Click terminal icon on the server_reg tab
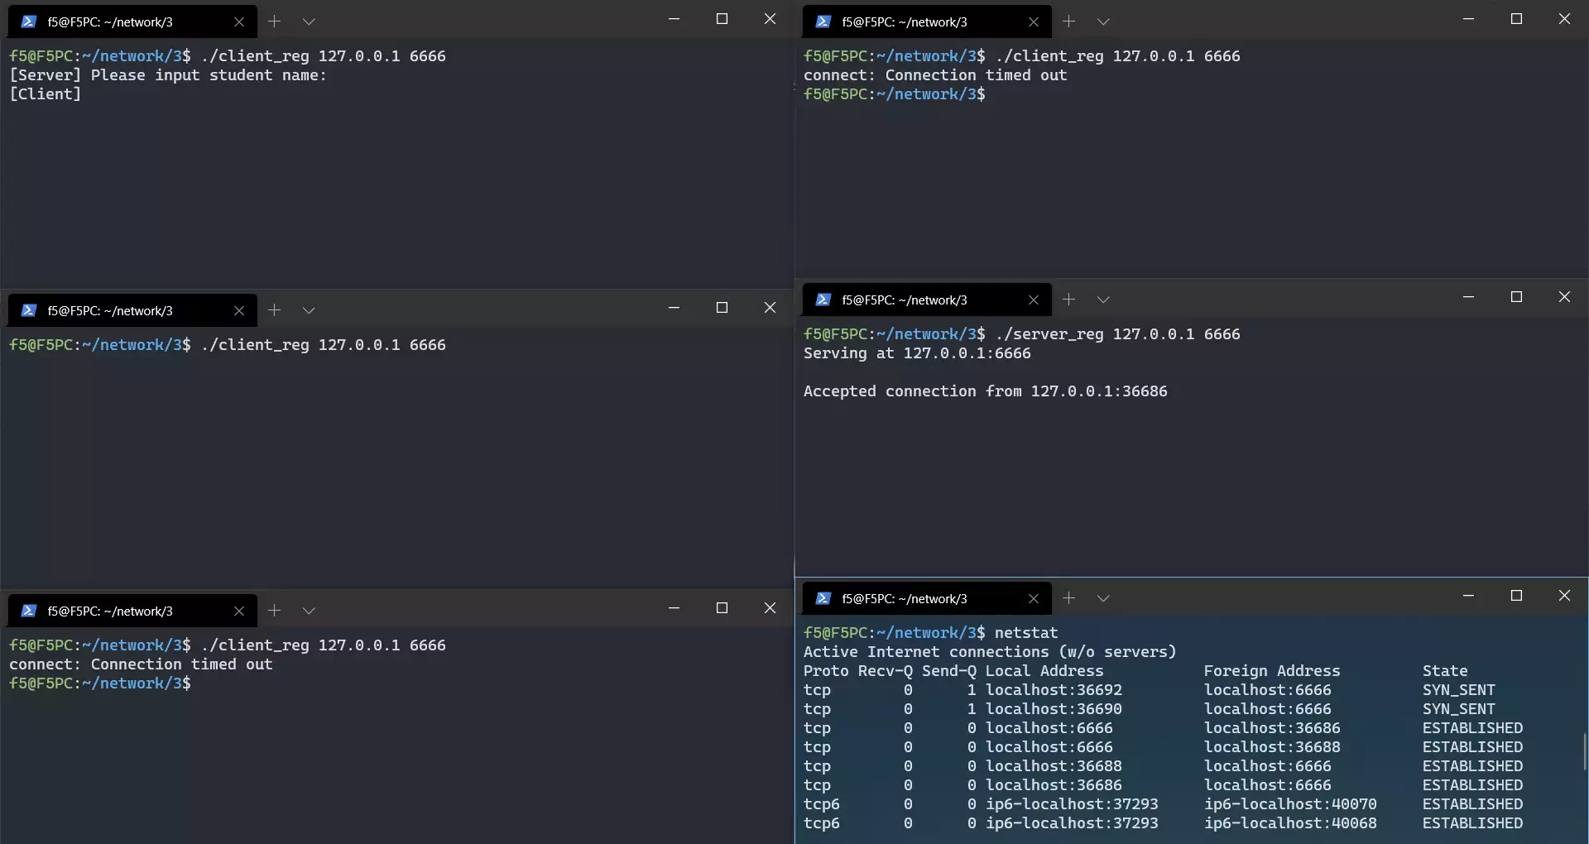 [823, 300]
